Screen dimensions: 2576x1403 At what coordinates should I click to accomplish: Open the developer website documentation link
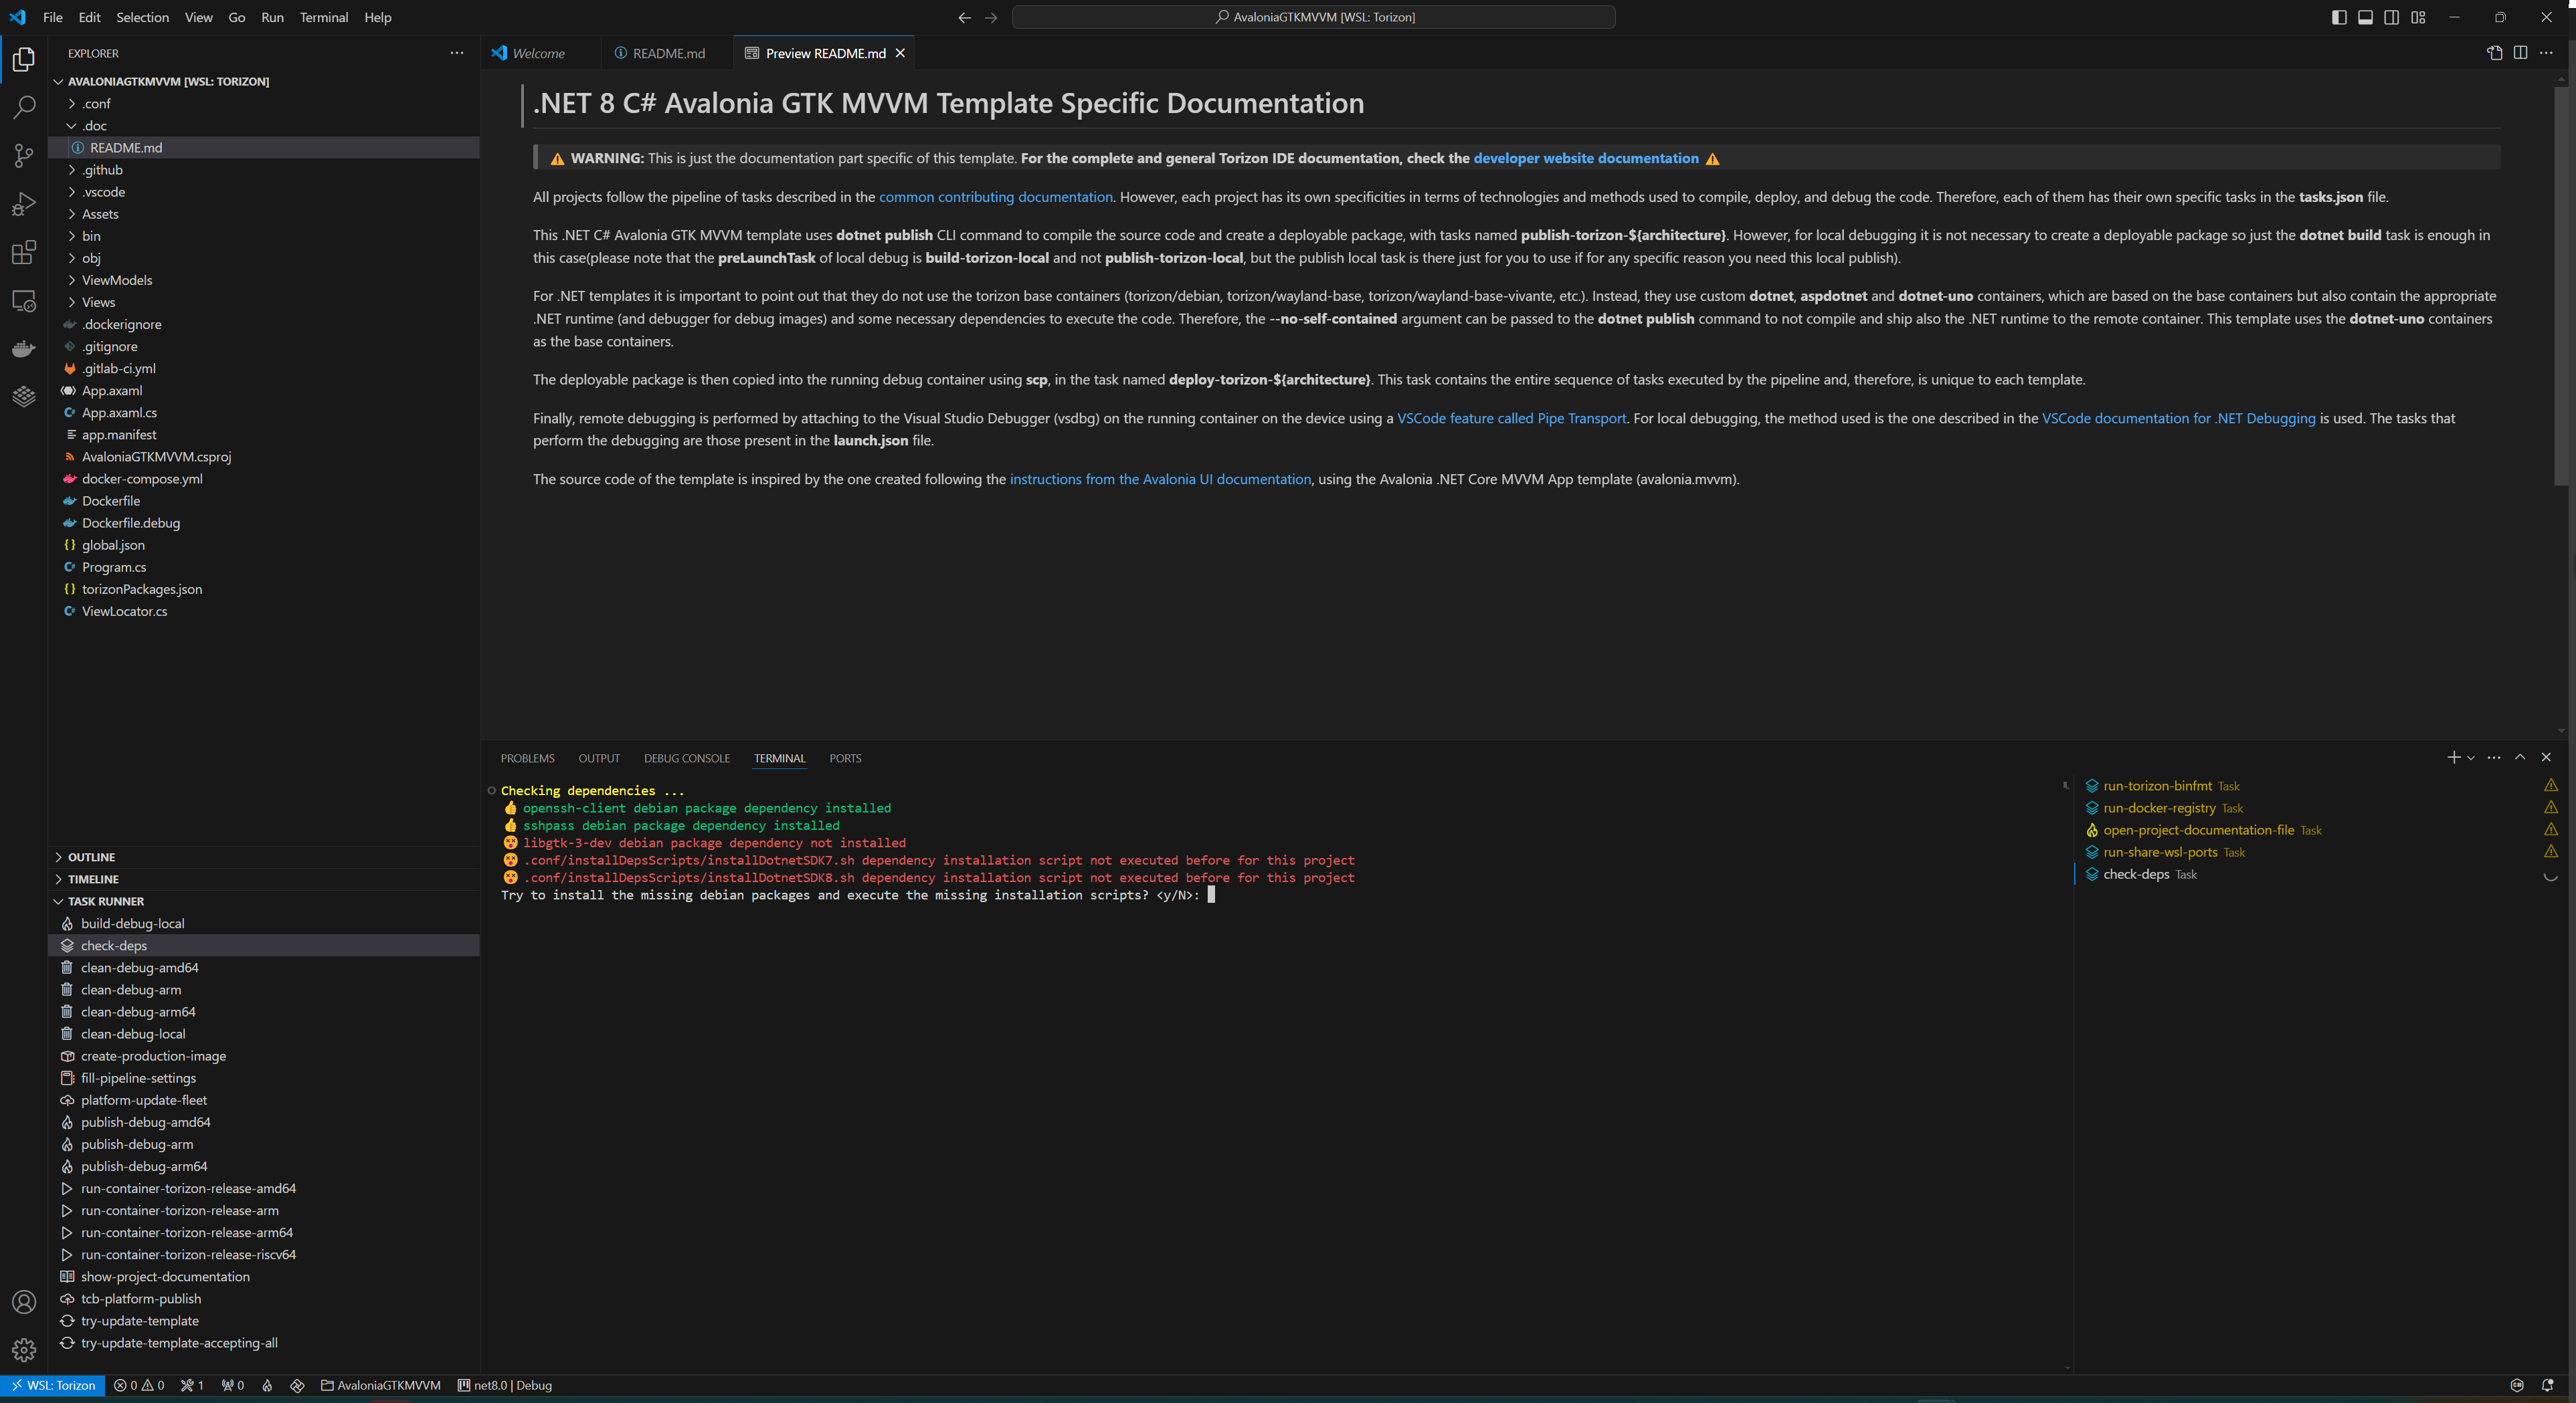coord(1586,158)
